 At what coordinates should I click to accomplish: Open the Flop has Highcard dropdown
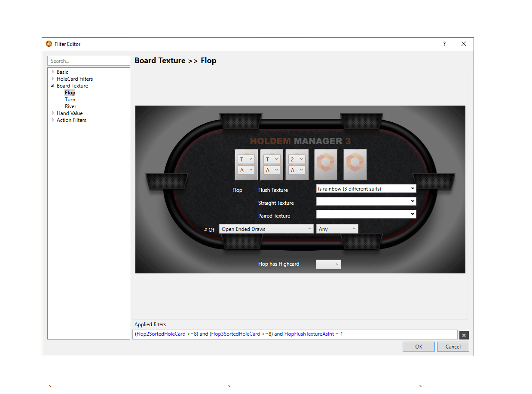pos(328,264)
